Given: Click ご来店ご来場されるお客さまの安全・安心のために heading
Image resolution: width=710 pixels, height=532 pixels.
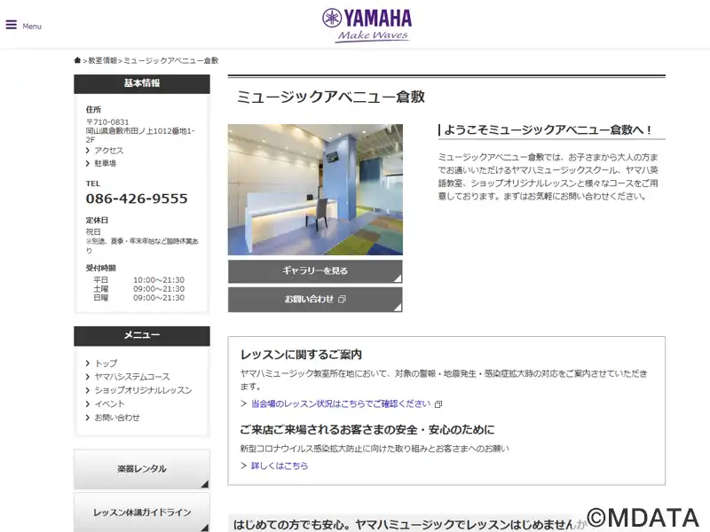Looking at the screenshot, I should pos(367,430).
